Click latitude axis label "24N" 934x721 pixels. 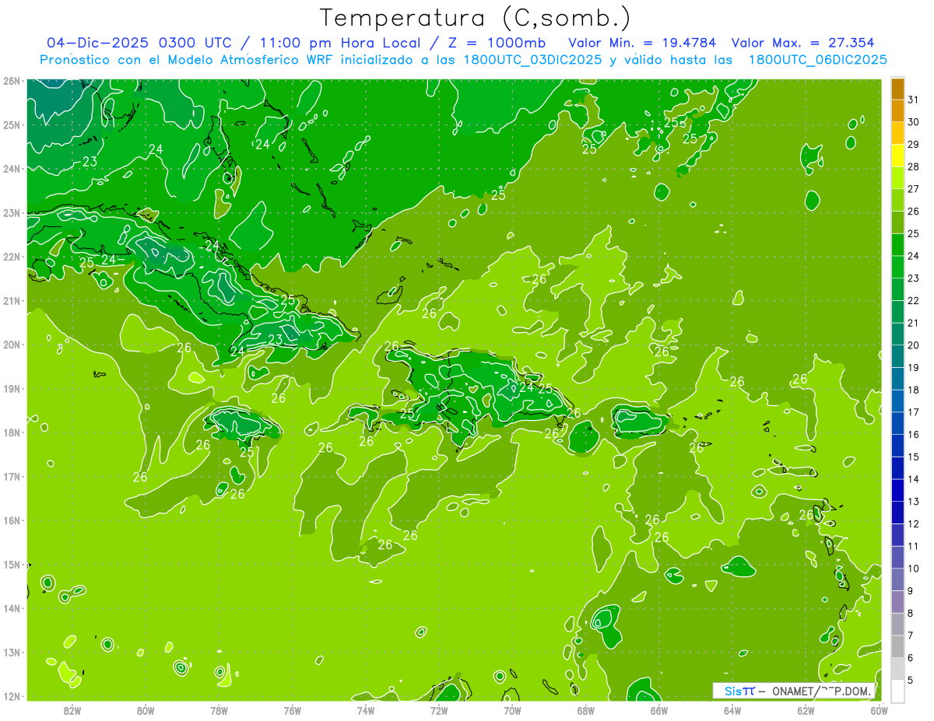click(x=12, y=169)
